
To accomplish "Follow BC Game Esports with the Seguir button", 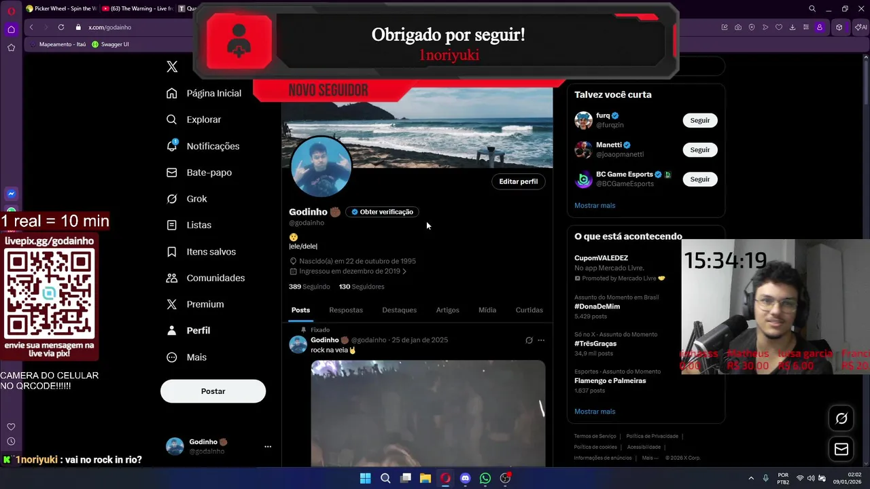I will click(699, 179).
